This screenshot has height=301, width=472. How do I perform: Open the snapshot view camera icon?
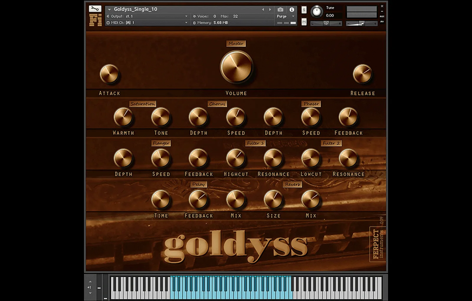tap(280, 9)
